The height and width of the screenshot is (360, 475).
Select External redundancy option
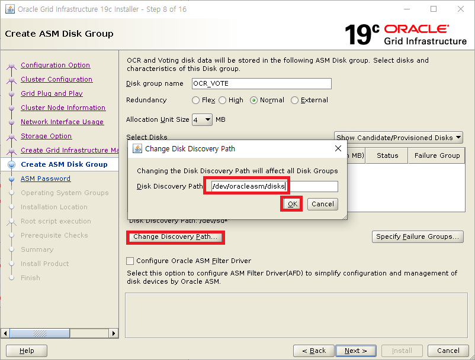tap(294, 100)
